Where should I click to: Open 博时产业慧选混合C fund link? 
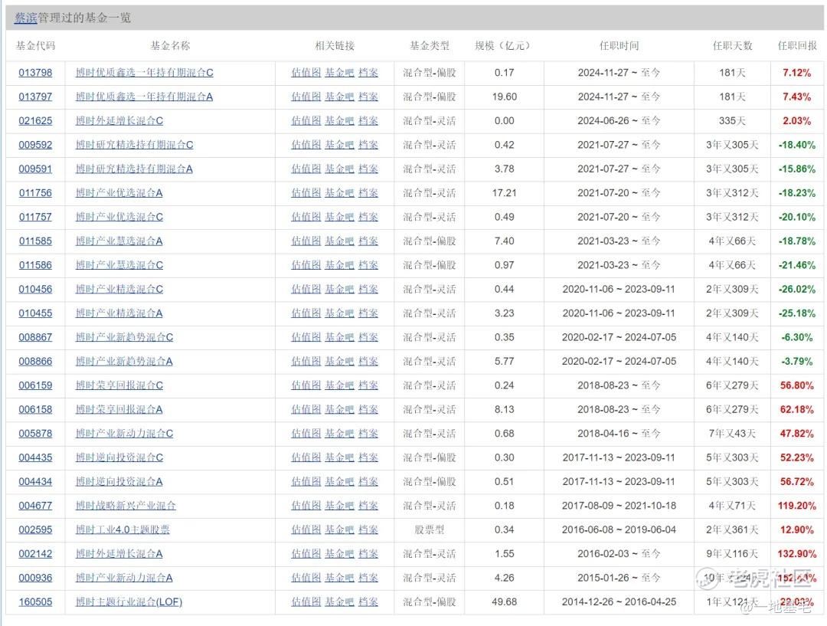(119, 265)
